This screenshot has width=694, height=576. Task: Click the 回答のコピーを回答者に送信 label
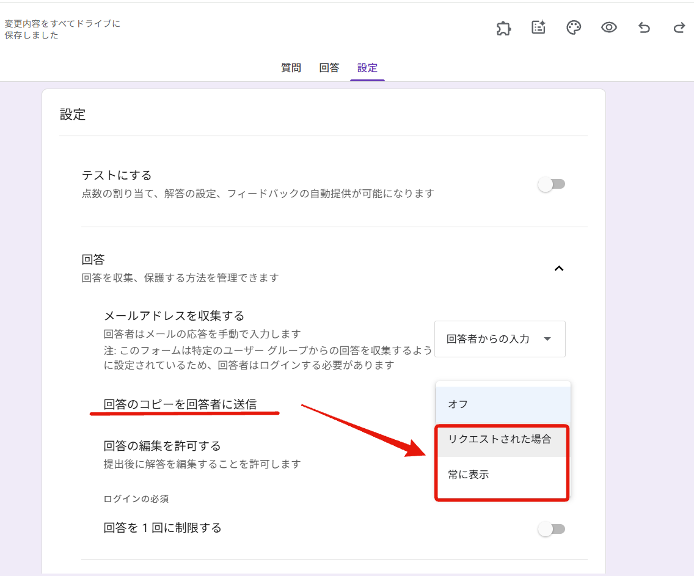(x=180, y=404)
